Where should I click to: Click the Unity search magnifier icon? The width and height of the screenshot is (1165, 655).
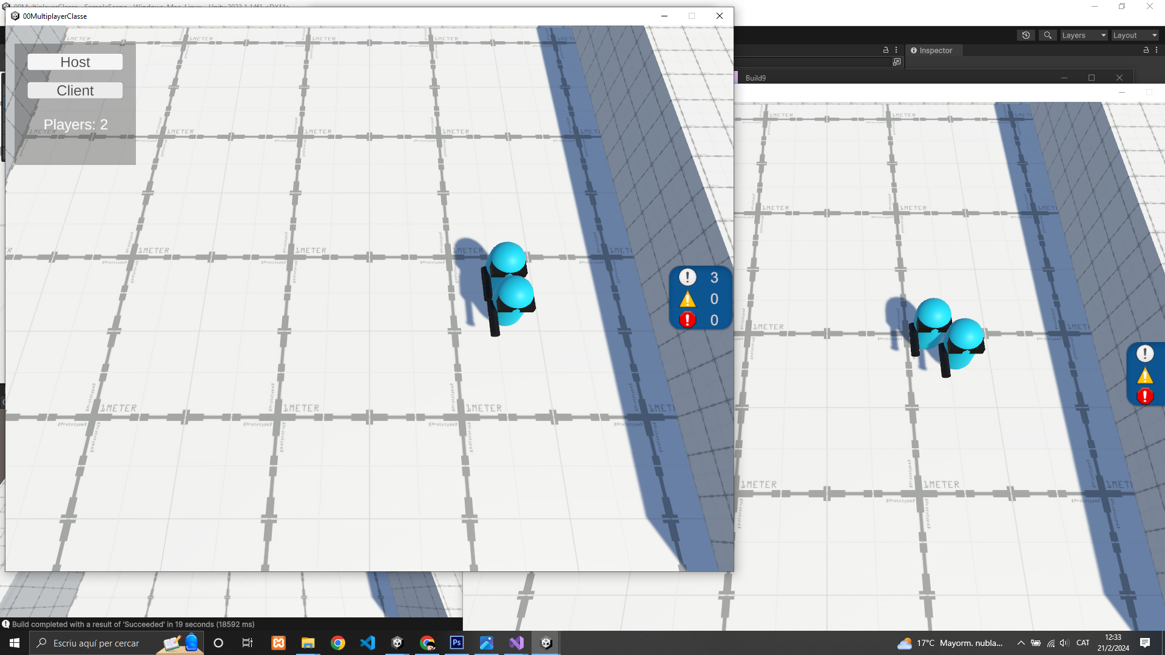click(x=1047, y=35)
